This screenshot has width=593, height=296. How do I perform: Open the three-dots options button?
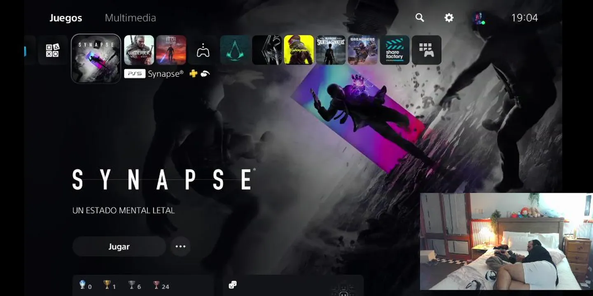180,247
